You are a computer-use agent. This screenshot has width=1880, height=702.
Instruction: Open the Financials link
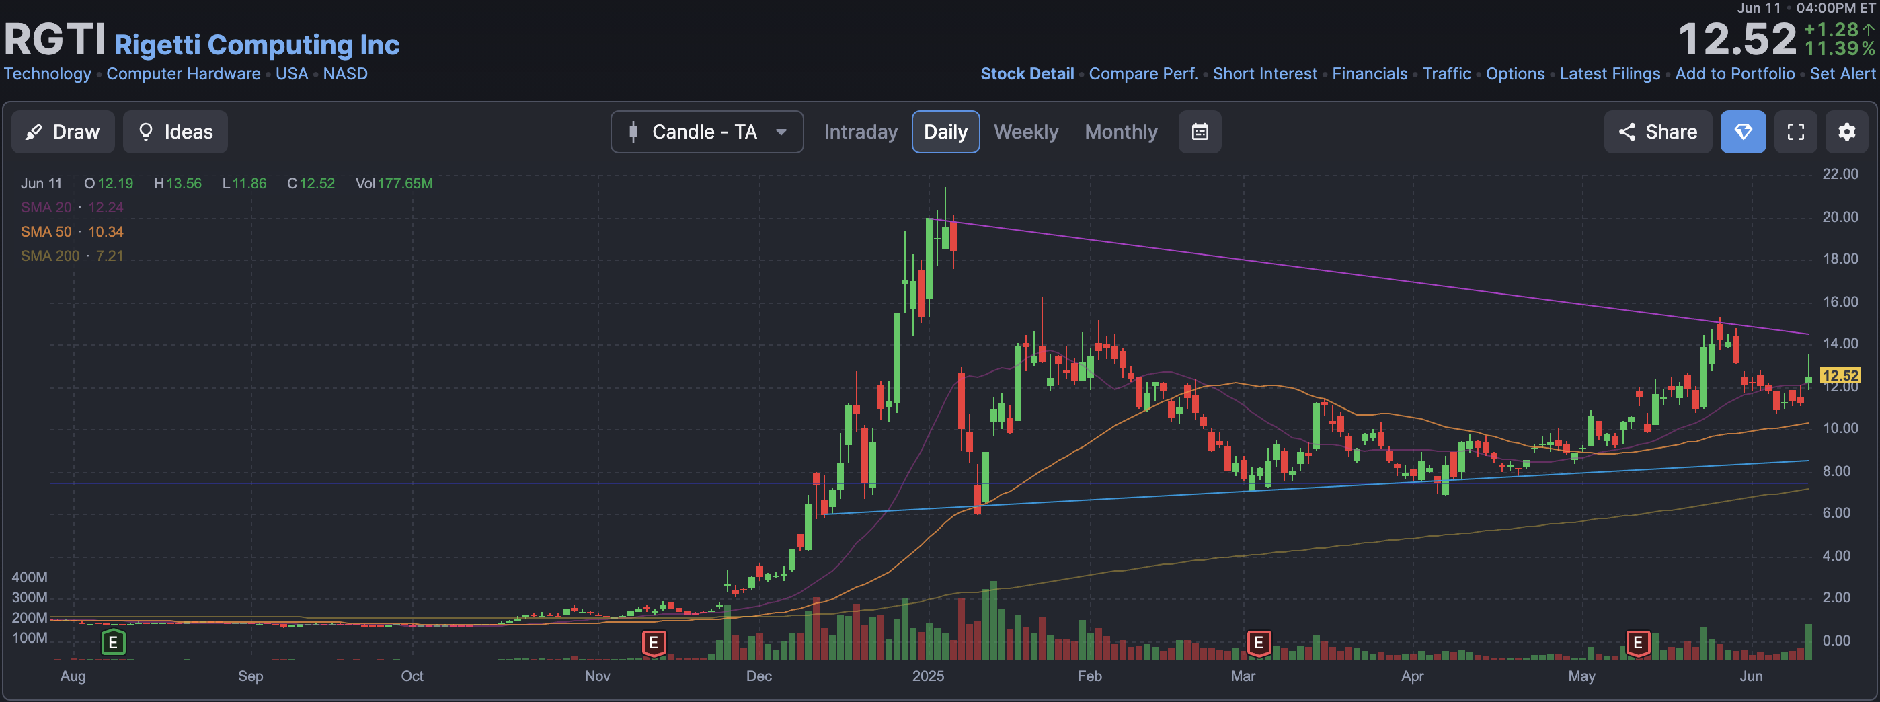tap(1369, 74)
